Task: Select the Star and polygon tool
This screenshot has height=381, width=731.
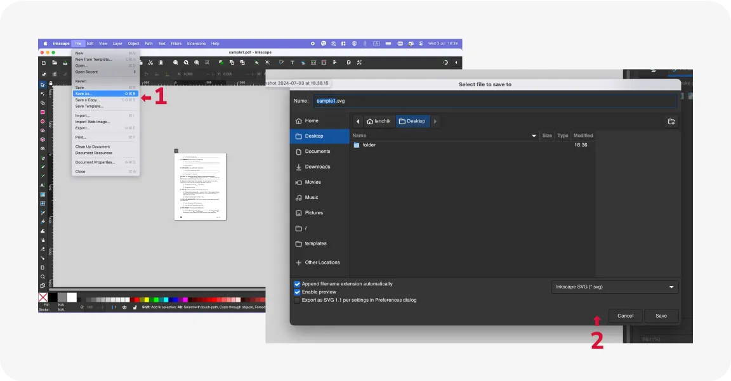Action: click(43, 131)
